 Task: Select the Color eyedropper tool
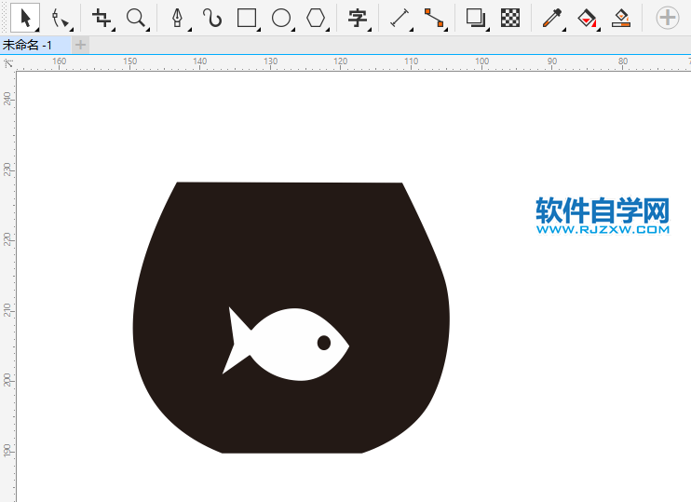tap(552, 18)
